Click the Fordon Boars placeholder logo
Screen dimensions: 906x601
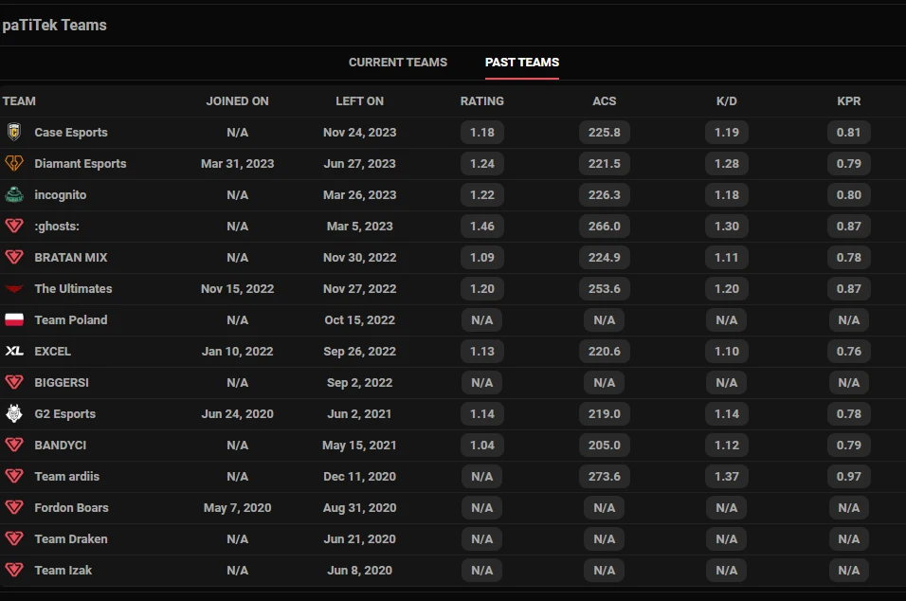(x=14, y=508)
